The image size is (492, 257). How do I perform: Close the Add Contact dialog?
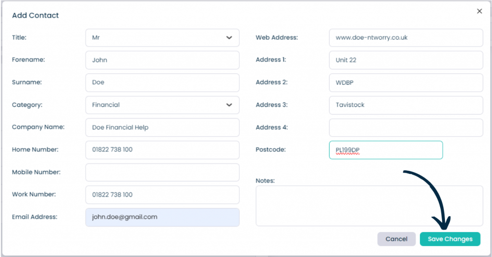[479, 12]
